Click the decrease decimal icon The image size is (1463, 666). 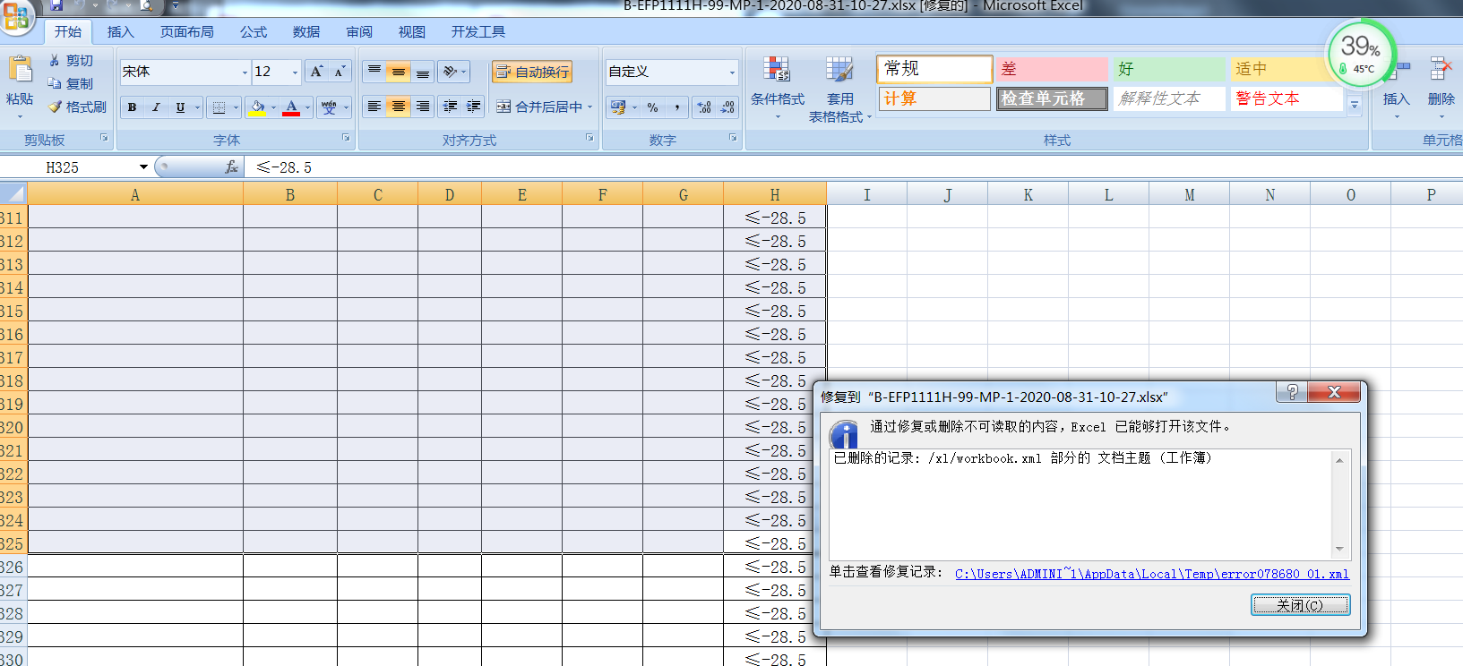[x=727, y=107]
